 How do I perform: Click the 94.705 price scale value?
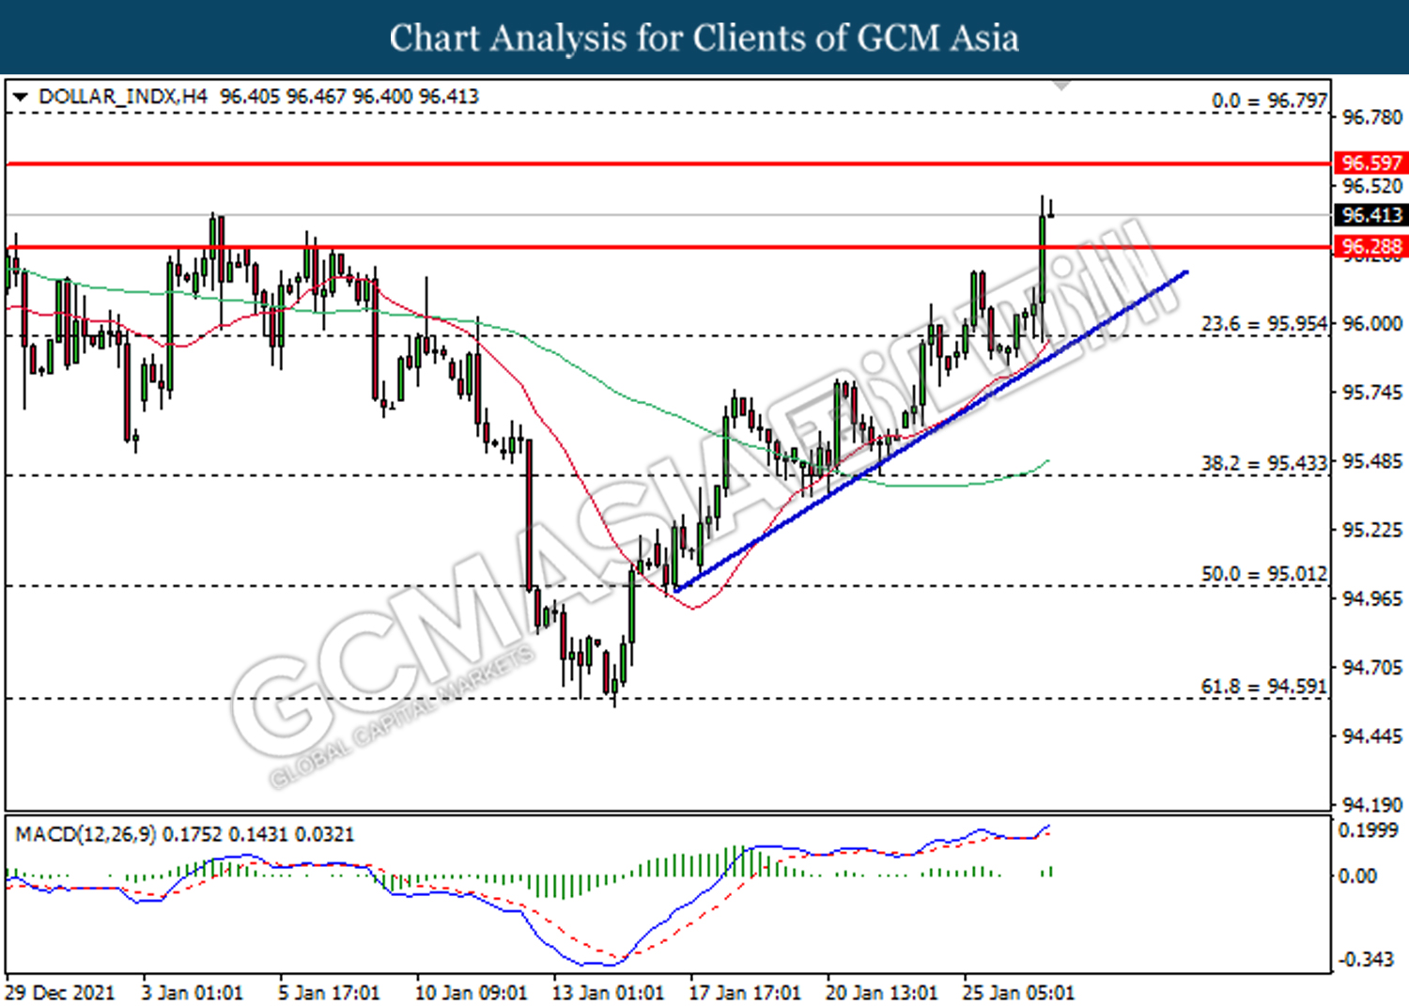[1371, 668]
